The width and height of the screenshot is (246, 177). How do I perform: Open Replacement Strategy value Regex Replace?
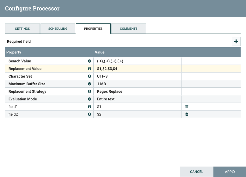tap(137, 92)
